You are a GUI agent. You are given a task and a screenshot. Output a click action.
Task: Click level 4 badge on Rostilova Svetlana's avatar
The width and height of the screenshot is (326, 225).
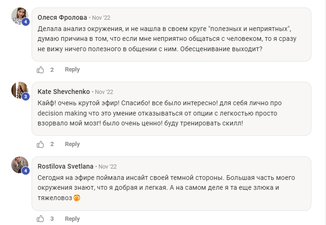[x=26, y=171]
